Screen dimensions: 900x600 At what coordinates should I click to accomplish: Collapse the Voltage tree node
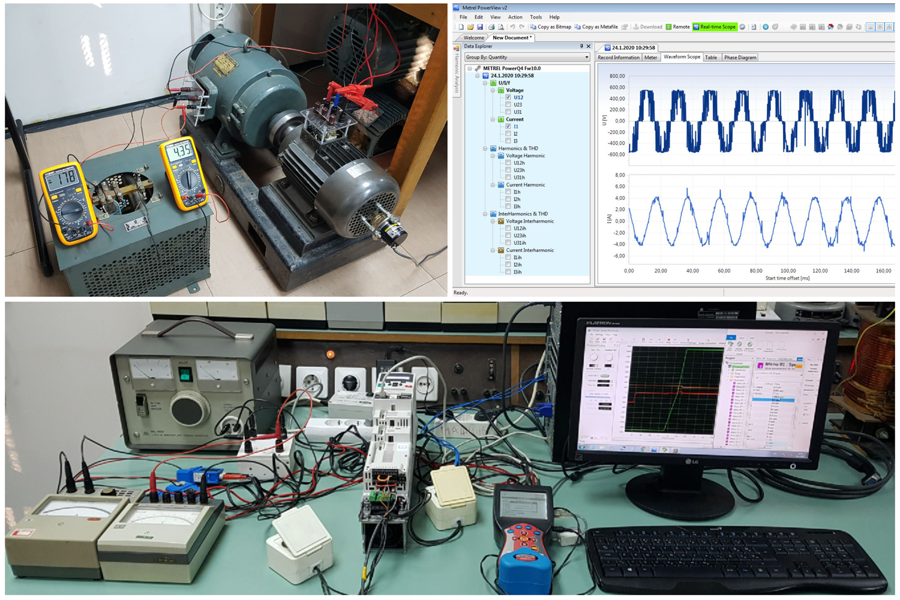[493, 90]
